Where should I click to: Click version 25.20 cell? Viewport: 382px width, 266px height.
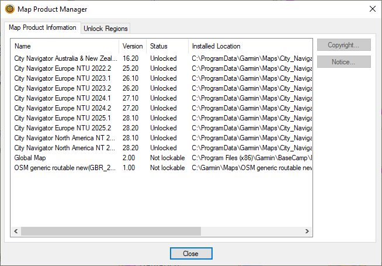pos(131,68)
